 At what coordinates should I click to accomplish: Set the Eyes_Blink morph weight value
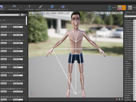(x=135, y=95)
